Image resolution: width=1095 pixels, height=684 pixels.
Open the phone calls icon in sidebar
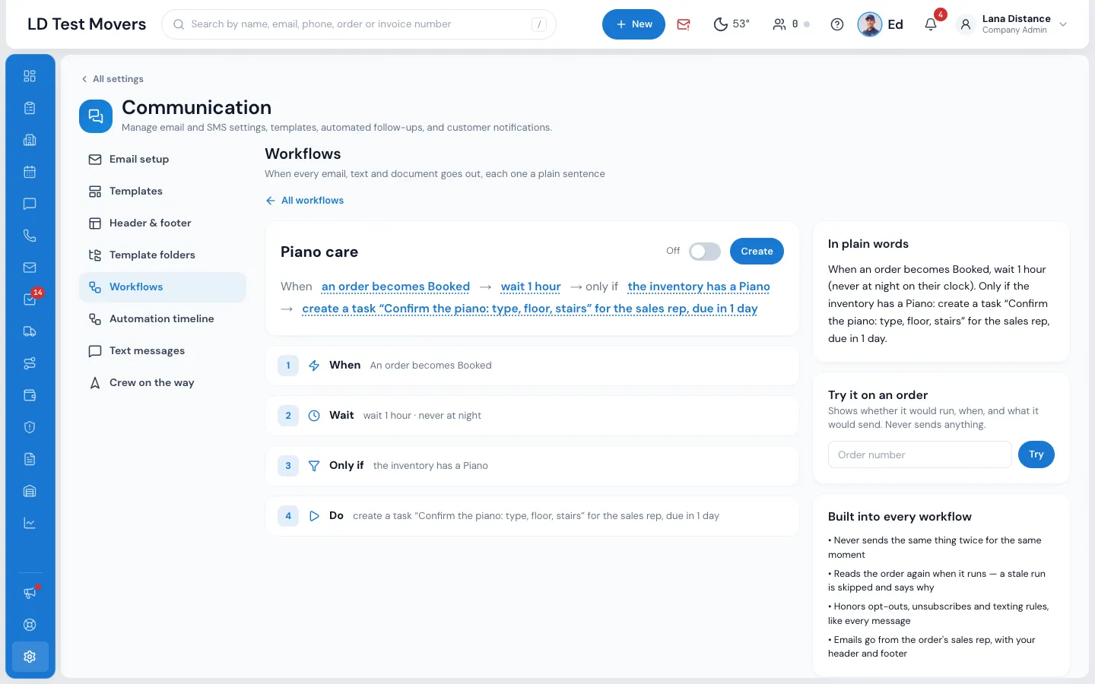pyautogui.click(x=30, y=236)
